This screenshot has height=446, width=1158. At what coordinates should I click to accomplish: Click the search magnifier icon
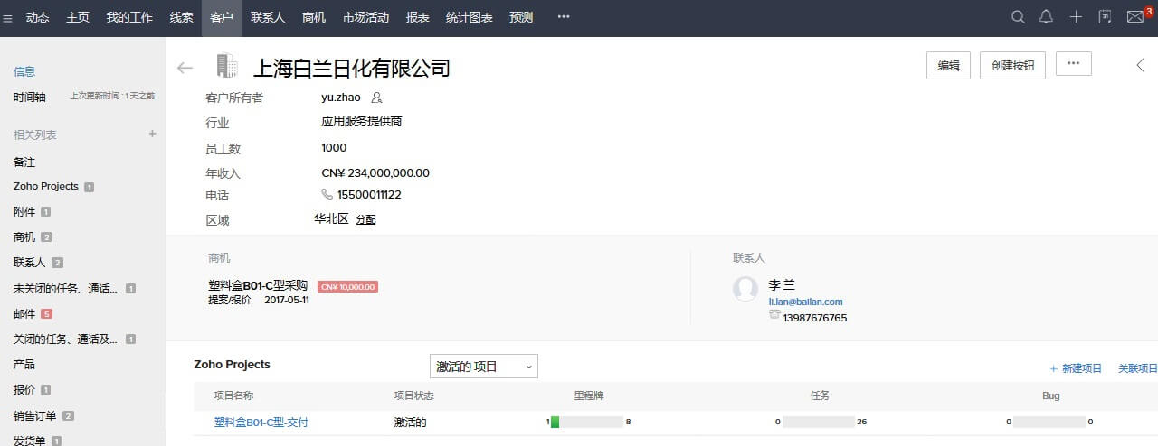pos(1018,17)
